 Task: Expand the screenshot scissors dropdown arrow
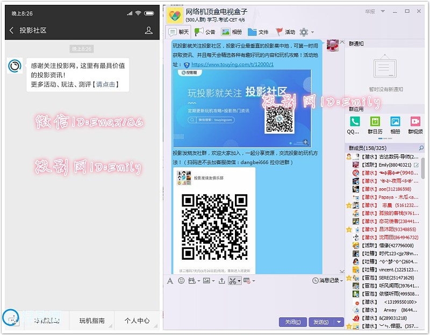point(239,281)
